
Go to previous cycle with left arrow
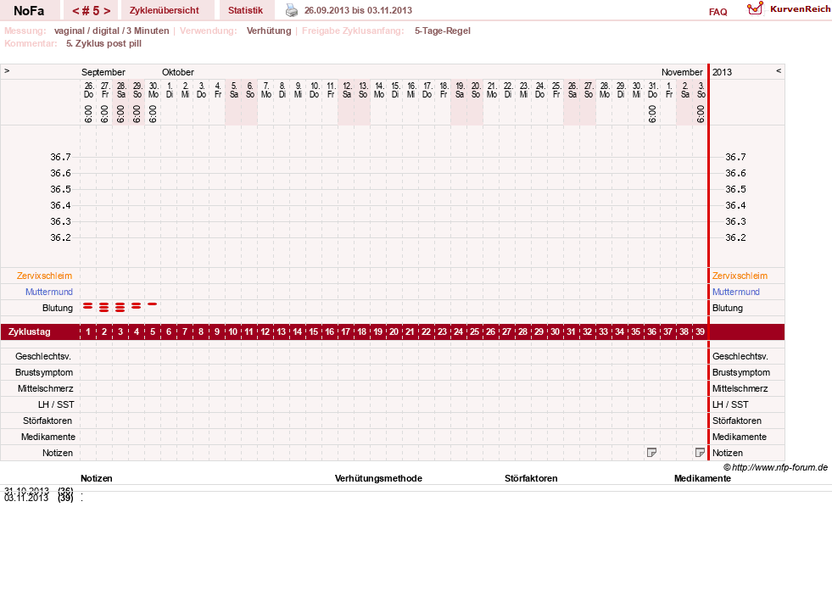coord(75,11)
